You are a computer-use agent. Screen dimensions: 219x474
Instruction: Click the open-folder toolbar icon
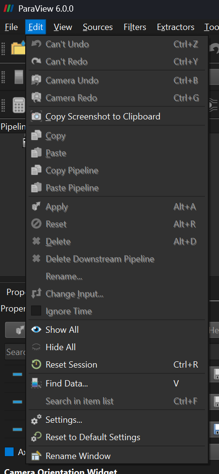point(18,48)
